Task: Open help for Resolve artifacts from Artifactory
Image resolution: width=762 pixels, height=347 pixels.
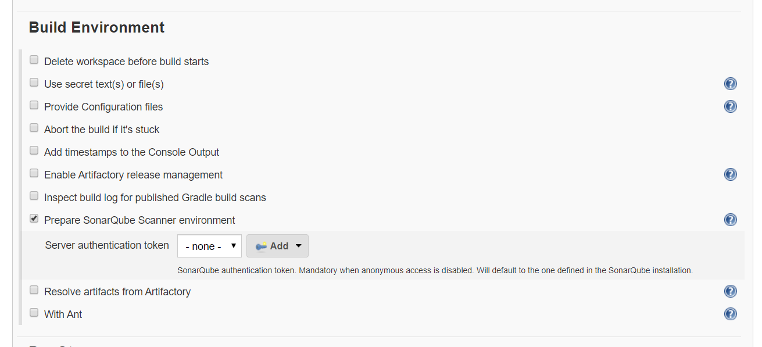Action: [730, 291]
